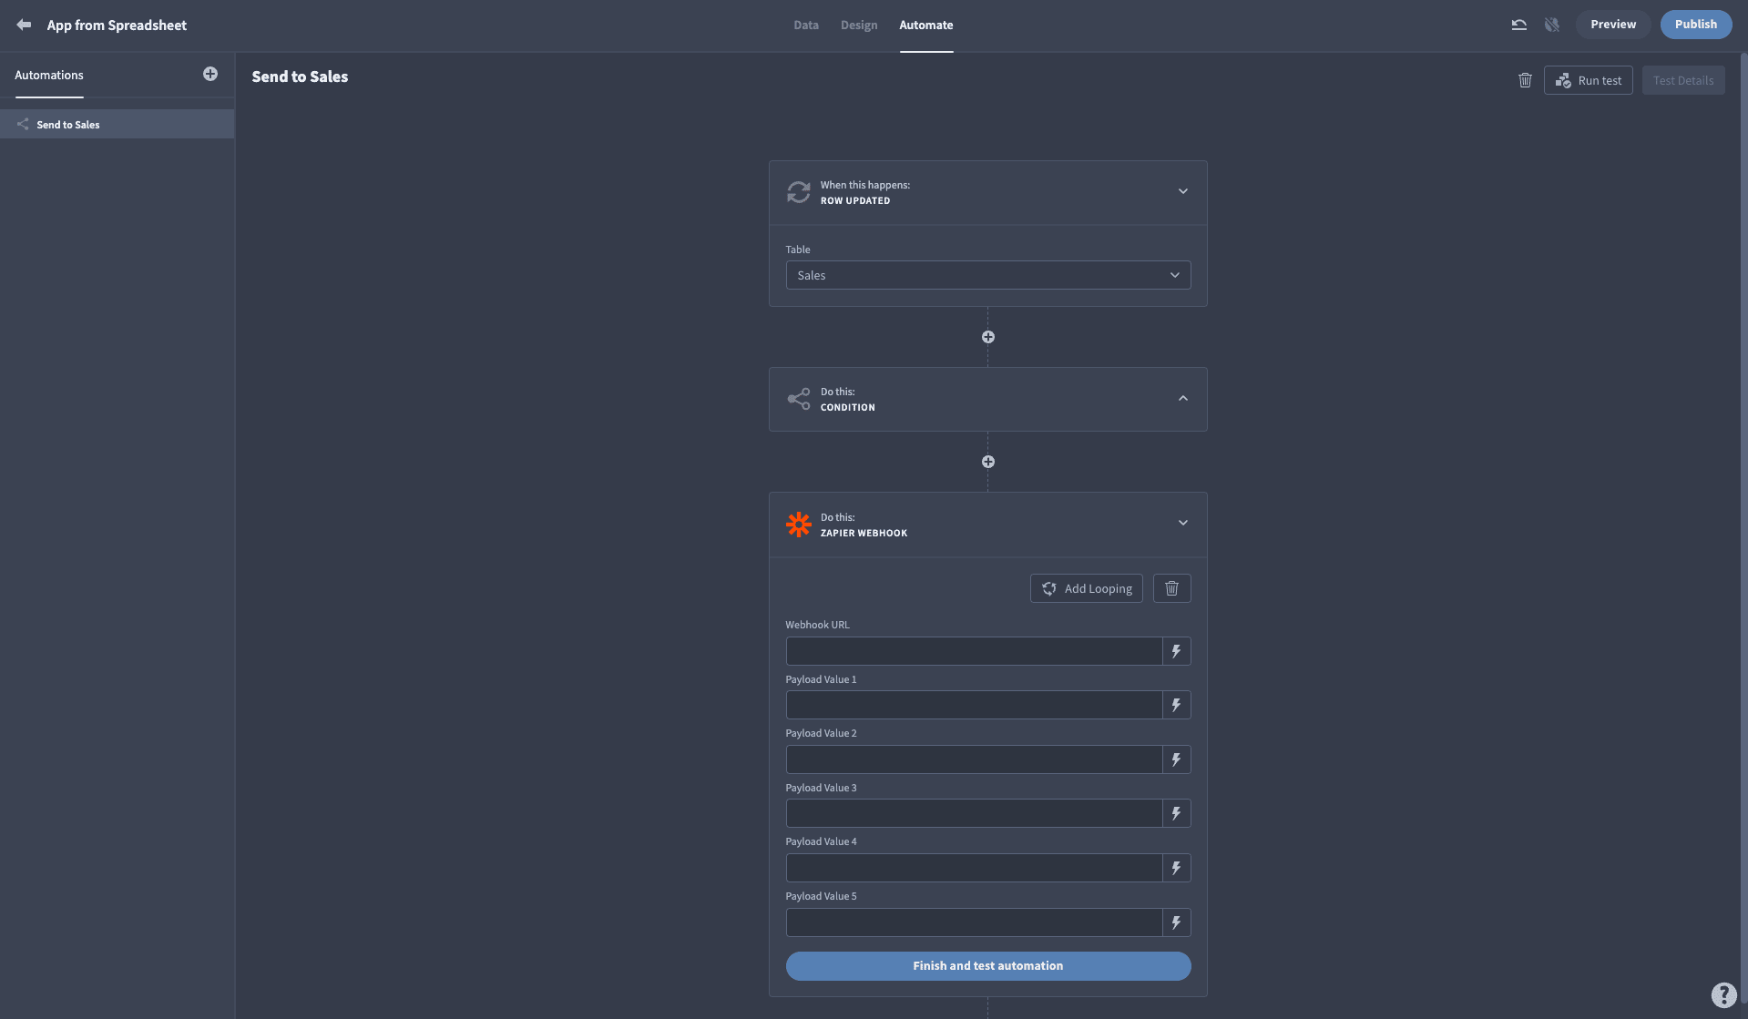Open the Preview of the app
This screenshot has width=1748, height=1019.
(x=1613, y=25)
